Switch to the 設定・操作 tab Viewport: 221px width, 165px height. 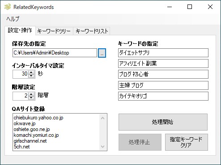pos(20,30)
